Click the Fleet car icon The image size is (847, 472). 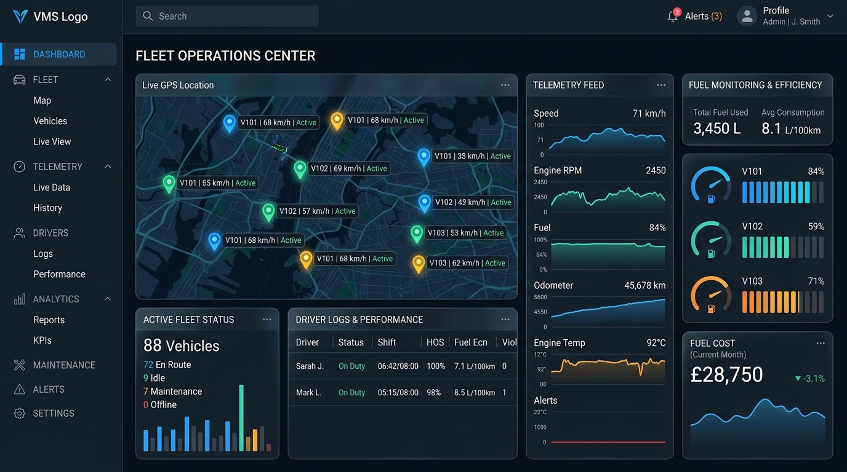[20, 80]
